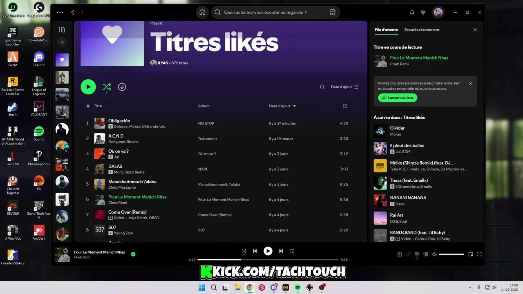Open the AnyDesk desktop shortcut
This screenshot has height=294, width=523.
(x=39, y=233)
